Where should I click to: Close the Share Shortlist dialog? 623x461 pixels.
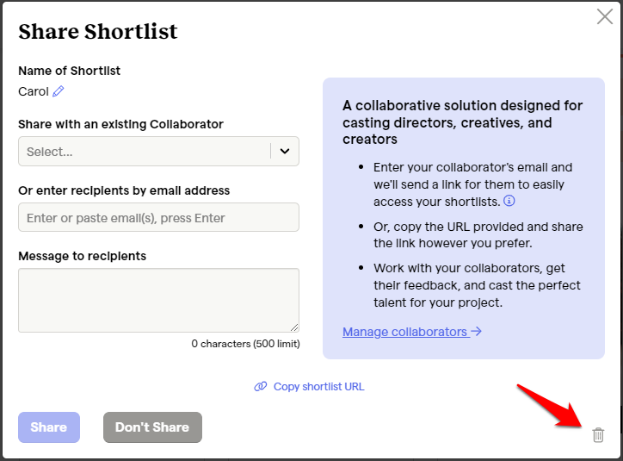point(604,16)
